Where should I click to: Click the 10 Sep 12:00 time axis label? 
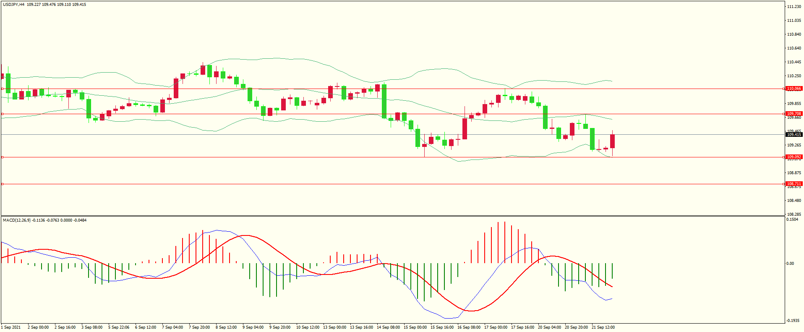pyautogui.click(x=308, y=327)
